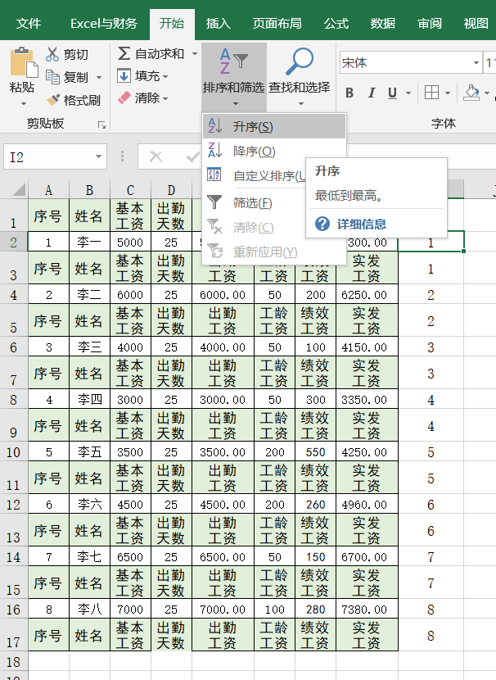Switch to the 审阅 (Review) tab
Screen dimensions: 496x680
coord(430,24)
